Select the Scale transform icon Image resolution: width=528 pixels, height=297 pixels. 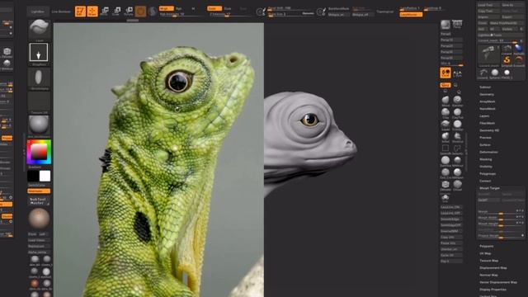pos(116,12)
